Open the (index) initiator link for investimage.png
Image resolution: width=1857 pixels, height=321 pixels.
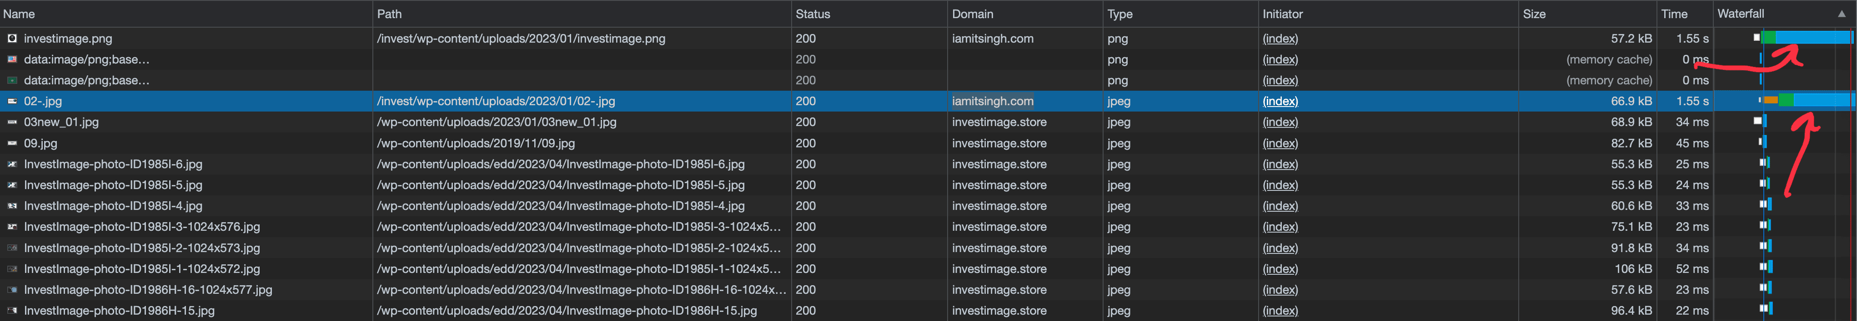1280,39
